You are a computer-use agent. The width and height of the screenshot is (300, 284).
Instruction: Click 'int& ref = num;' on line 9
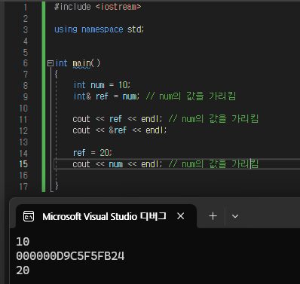[106, 96]
